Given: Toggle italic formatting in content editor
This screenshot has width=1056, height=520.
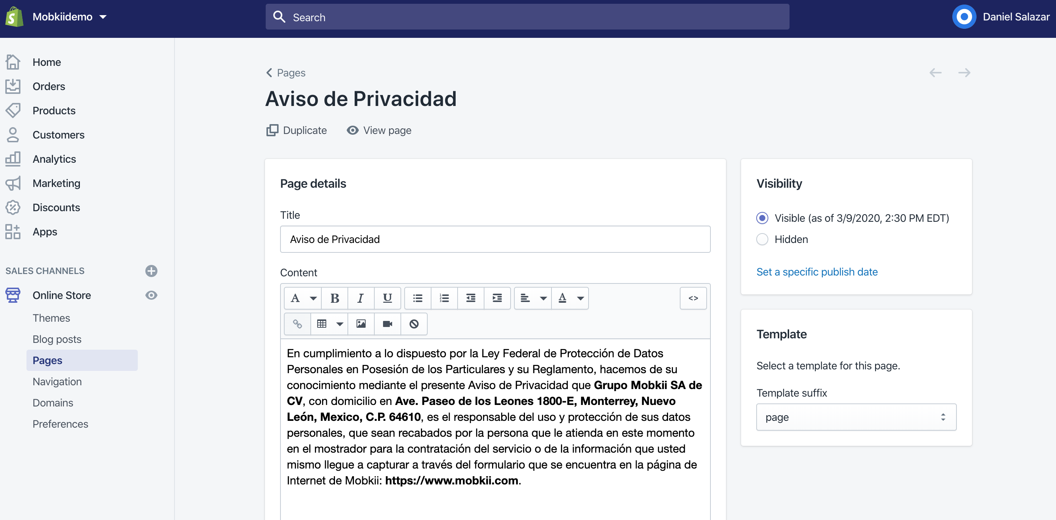Looking at the screenshot, I should click(x=361, y=298).
